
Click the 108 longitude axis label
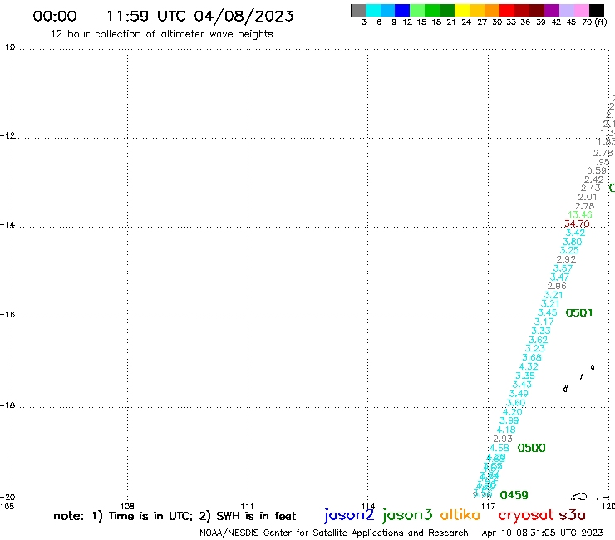[x=127, y=506]
